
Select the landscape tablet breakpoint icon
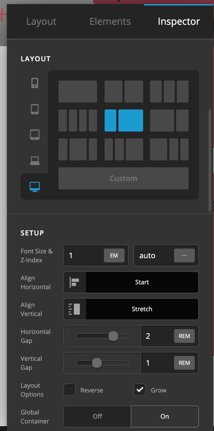34,135
